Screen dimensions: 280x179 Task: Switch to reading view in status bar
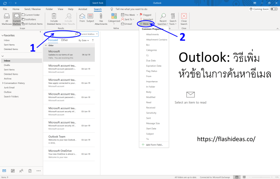(244, 177)
